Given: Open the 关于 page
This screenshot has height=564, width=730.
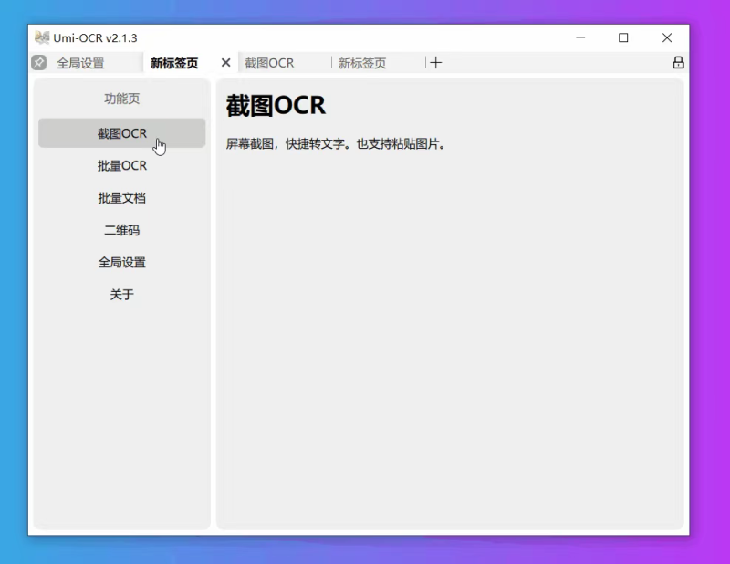Looking at the screenshot, I should pyautogui.click(x=121, y=294).
